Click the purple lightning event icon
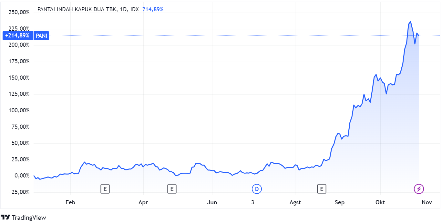 pos(419,189)
